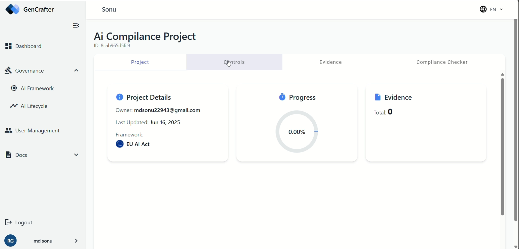Click the User Management people icon

coord(8,130)
